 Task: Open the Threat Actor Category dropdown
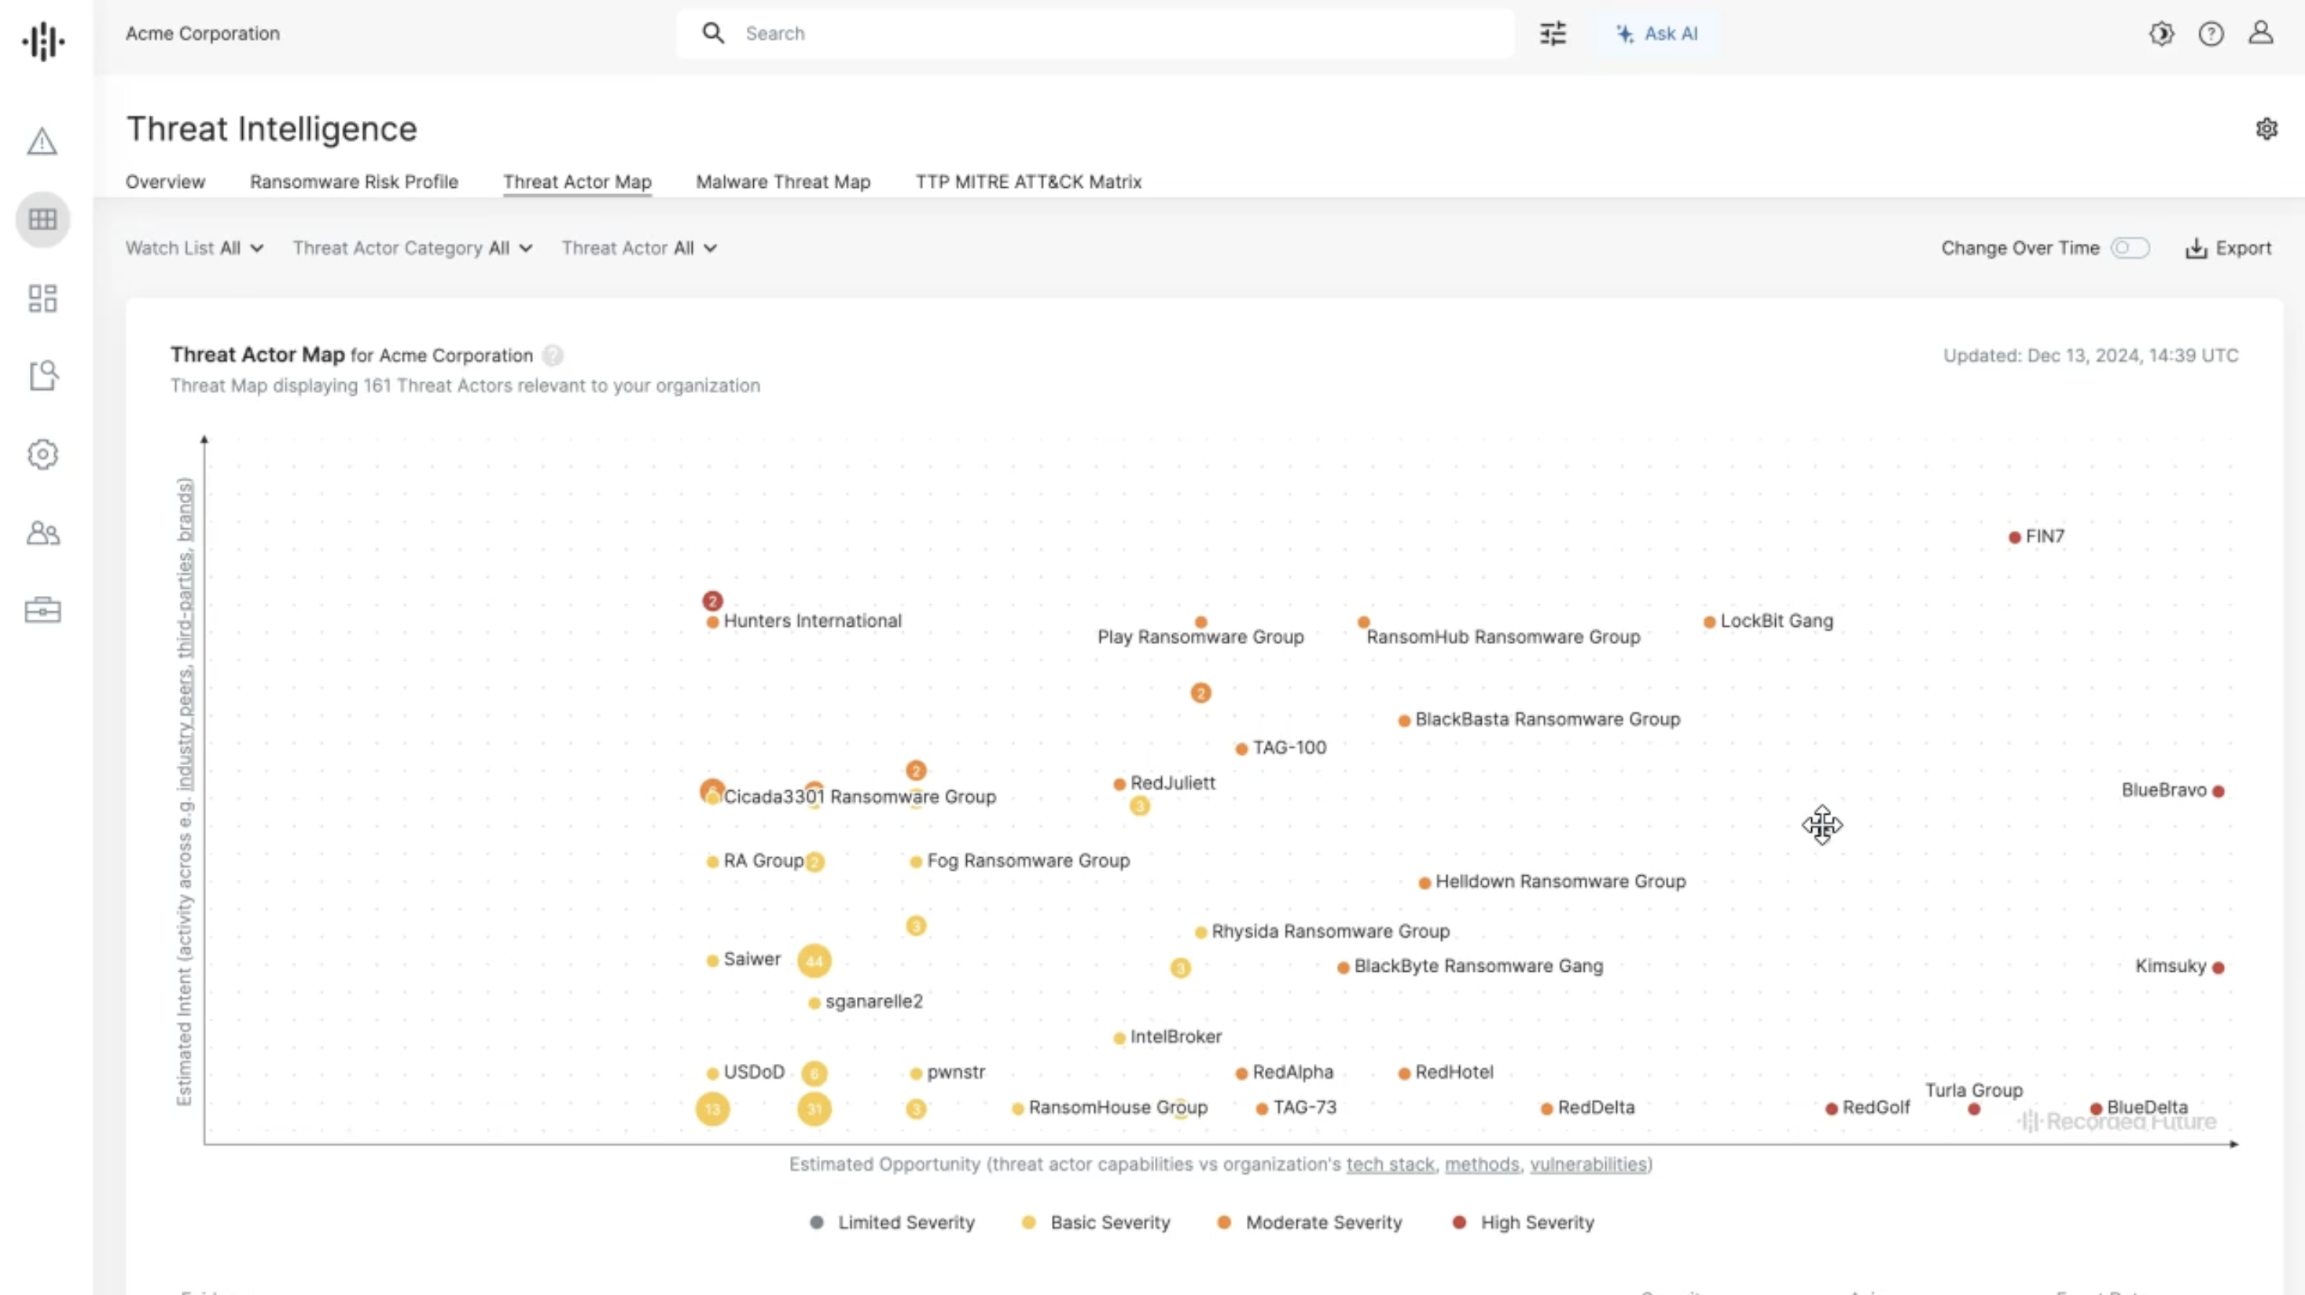point(412,248)
